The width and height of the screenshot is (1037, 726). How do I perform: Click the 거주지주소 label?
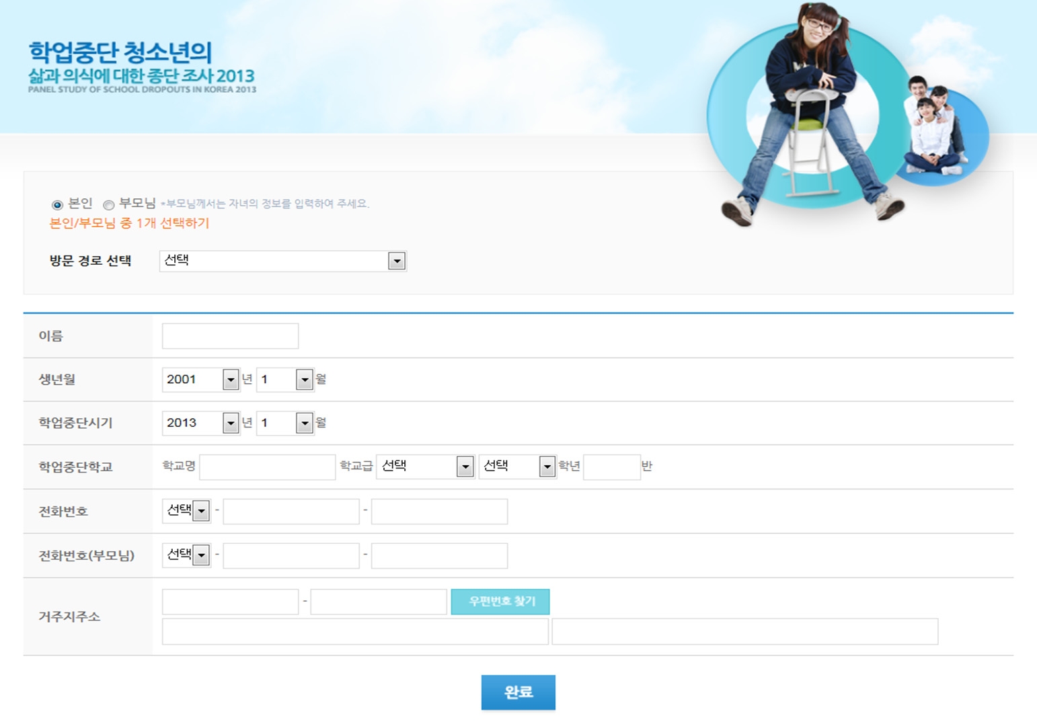click(69, 616)
